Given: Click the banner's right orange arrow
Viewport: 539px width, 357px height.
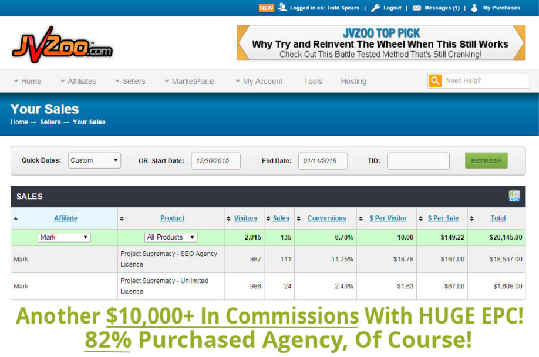Looking at the screenshot, I should tap(520, 43).
